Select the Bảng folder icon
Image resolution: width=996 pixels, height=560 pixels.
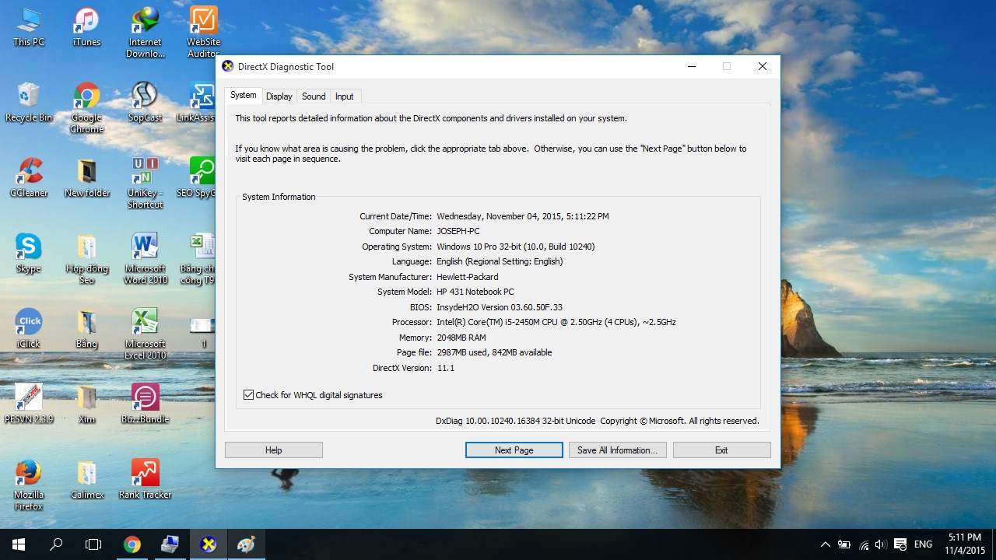[86, 328]
